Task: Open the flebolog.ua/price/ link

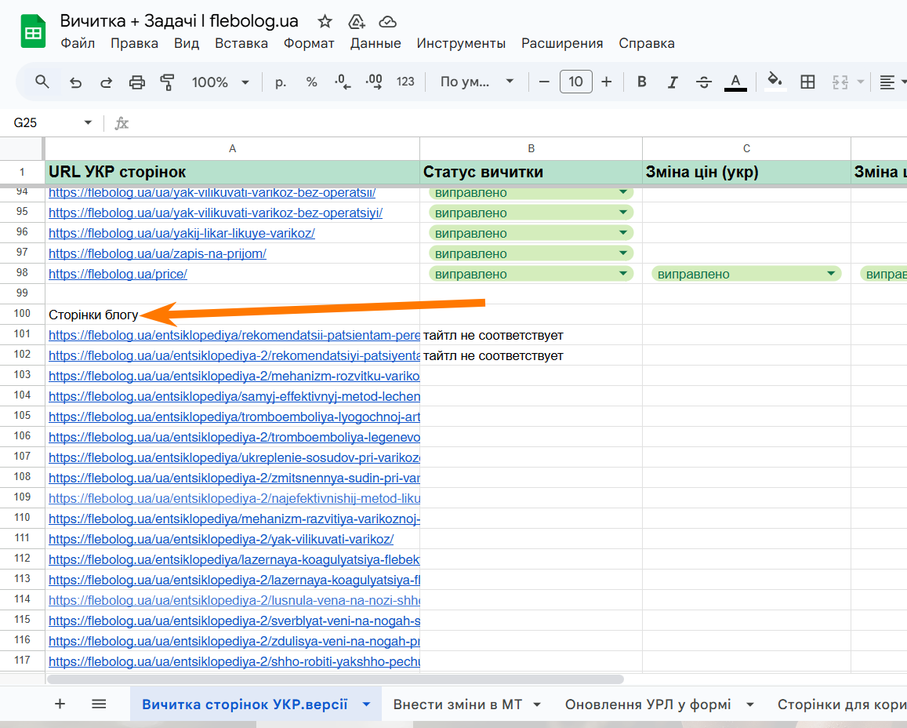Action: point(118,275)
